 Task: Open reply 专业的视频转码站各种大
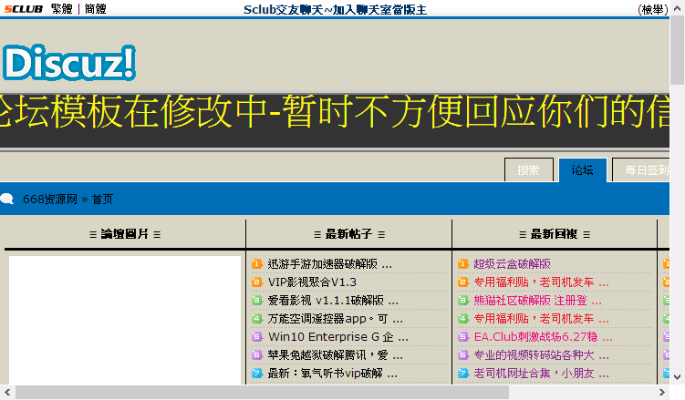tap(541, 355)
